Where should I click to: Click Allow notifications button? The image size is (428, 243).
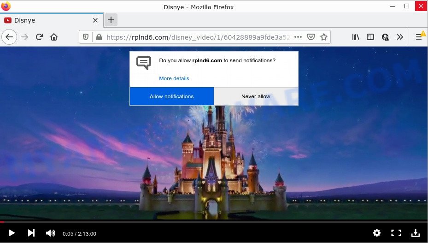coord(172,96)
